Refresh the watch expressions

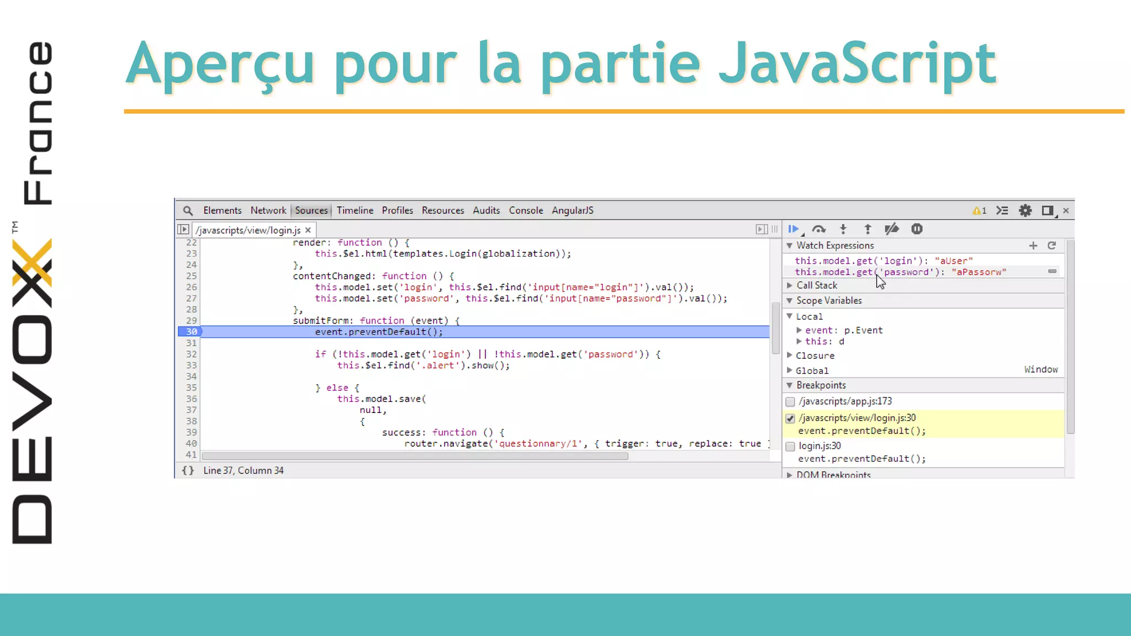coord(1051,246)
